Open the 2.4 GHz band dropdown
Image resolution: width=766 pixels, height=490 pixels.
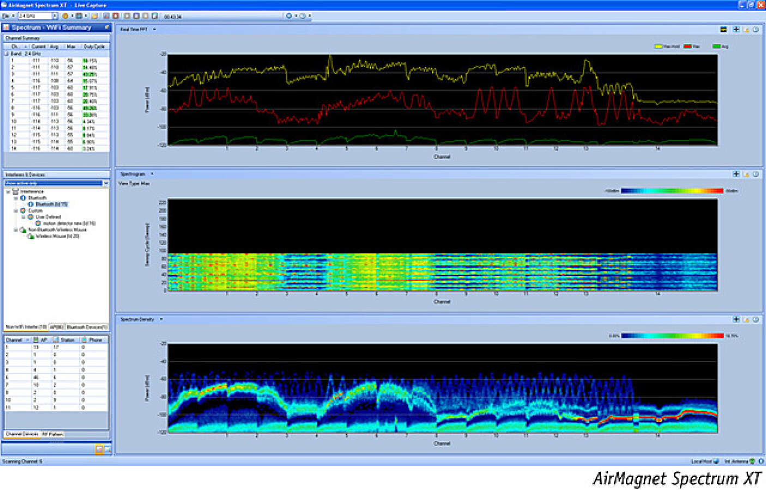pyautogui.click(x=55, y=16)
